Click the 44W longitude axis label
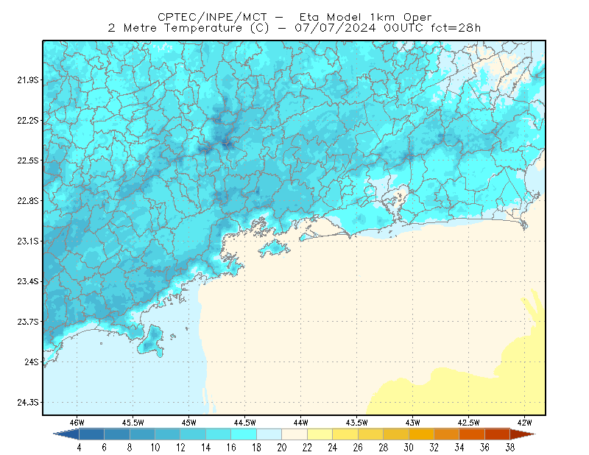This screenshot has width=589, height=455. tap(300, 423)
